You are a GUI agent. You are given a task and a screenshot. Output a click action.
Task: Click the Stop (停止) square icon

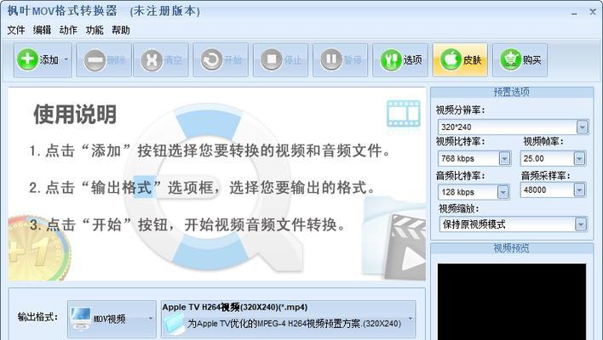pos(272,59)
